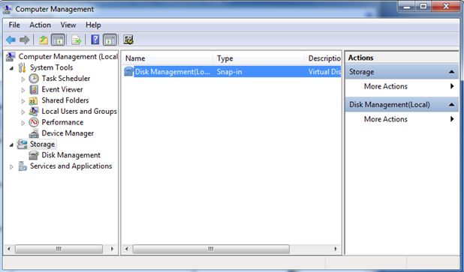Viewport: 464px width, 272px height.
Task: Open More Actions under Disk Management(Local)
Action: tap(402, 119)
